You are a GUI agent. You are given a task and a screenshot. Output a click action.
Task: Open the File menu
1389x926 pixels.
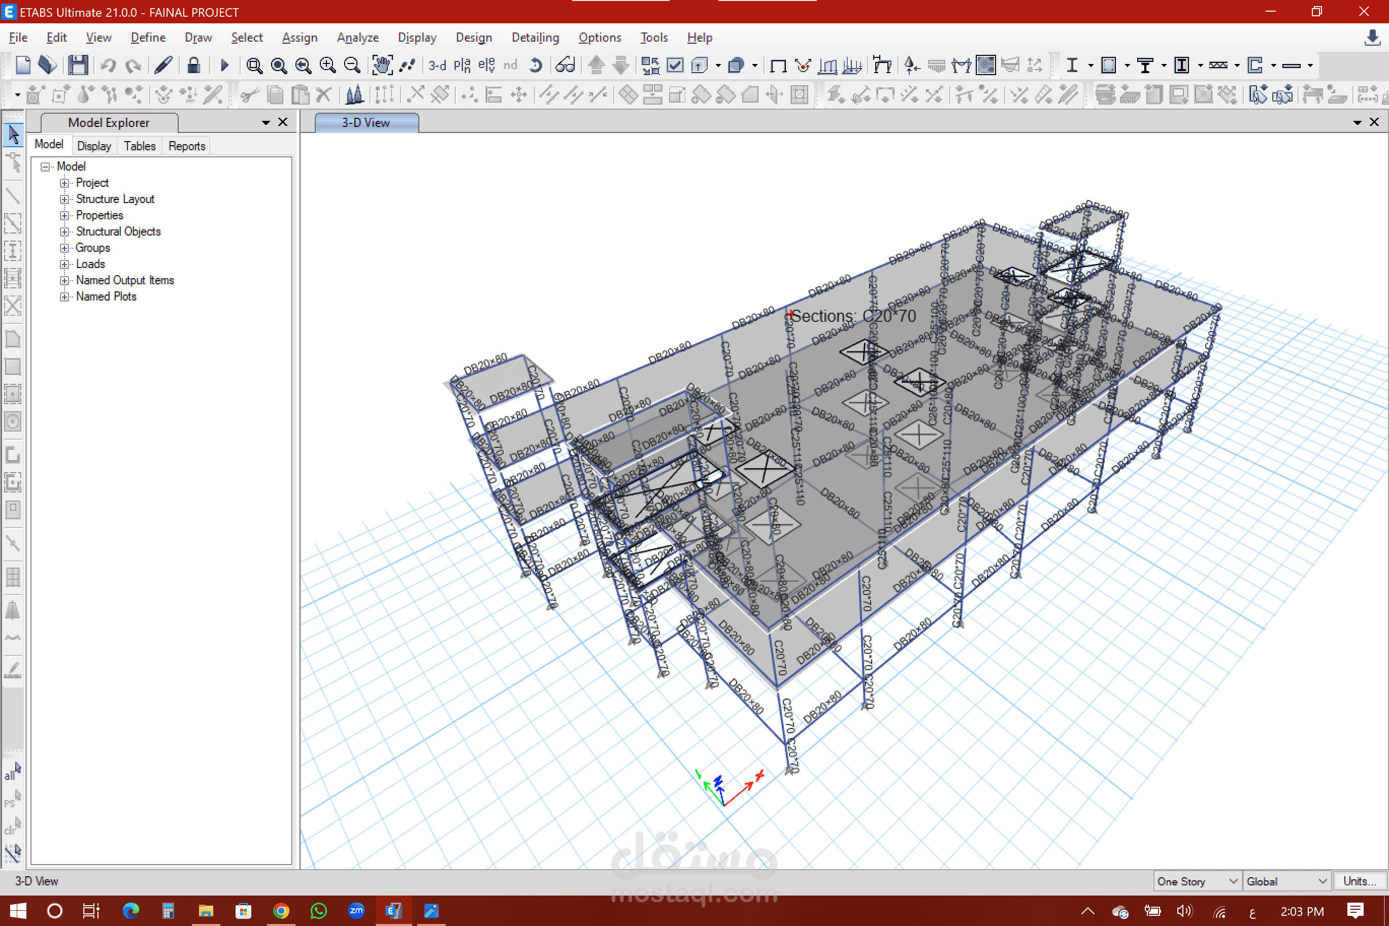pos(18,37)
